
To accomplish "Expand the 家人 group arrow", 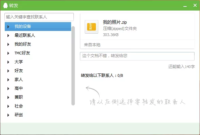I will [8, 80].
